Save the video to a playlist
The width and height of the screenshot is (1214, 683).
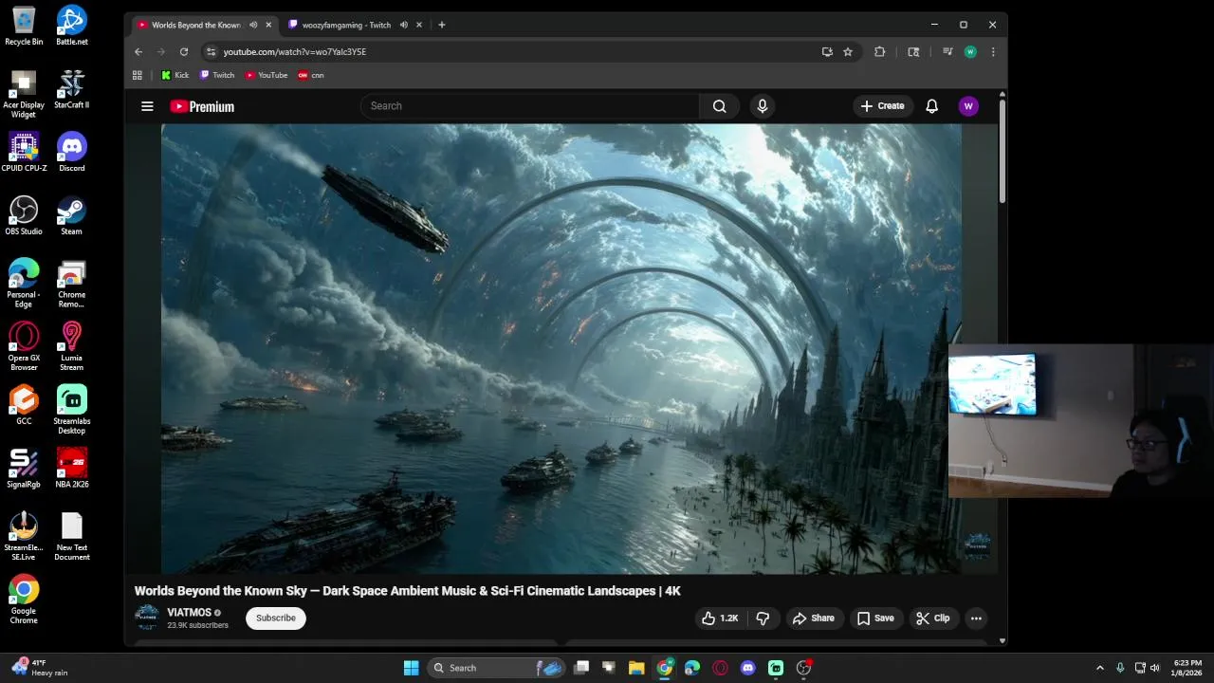click(875, 618)
